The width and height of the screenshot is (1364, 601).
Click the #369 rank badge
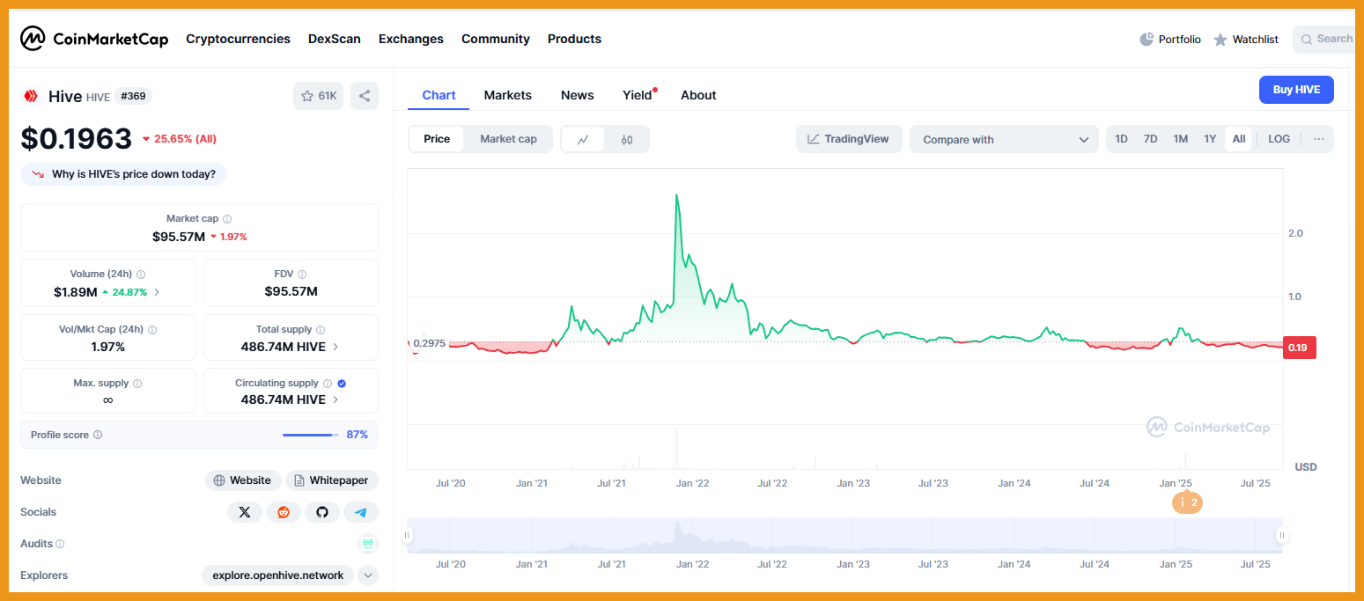click(x=133, y=96)
